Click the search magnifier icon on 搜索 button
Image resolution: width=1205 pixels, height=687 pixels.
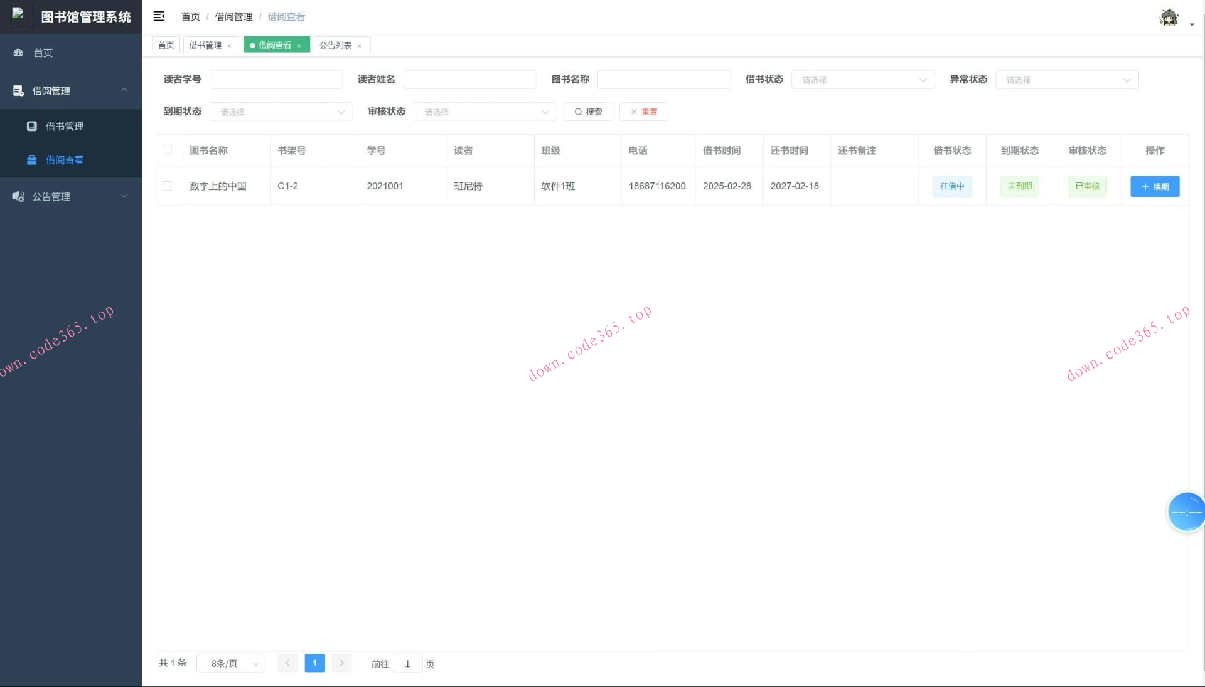pyautogui.click(x=578, y=112)
